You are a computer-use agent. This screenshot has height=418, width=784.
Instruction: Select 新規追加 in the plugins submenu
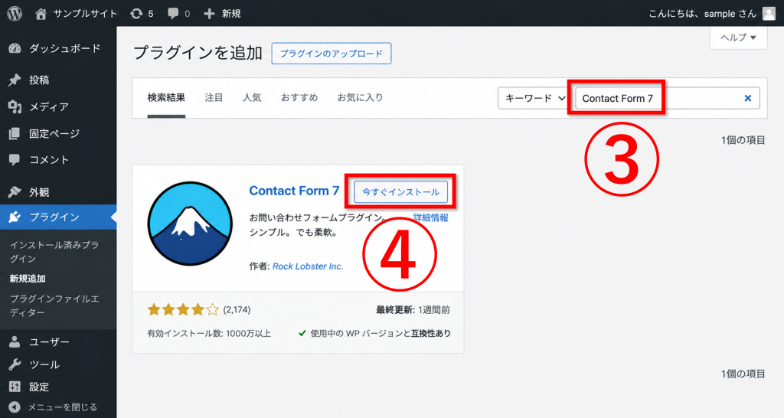pos(28,279)
